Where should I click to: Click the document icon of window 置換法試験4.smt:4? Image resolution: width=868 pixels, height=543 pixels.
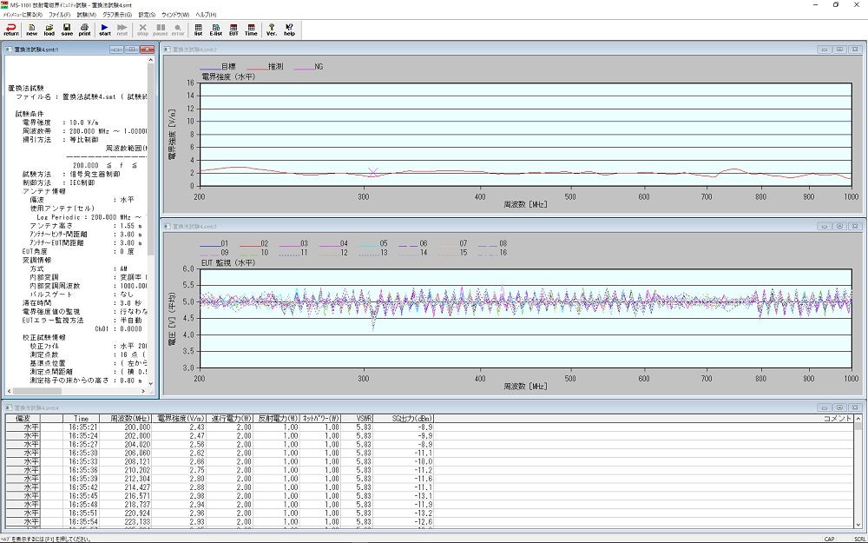pyautogui.click(x=9, y=407)
